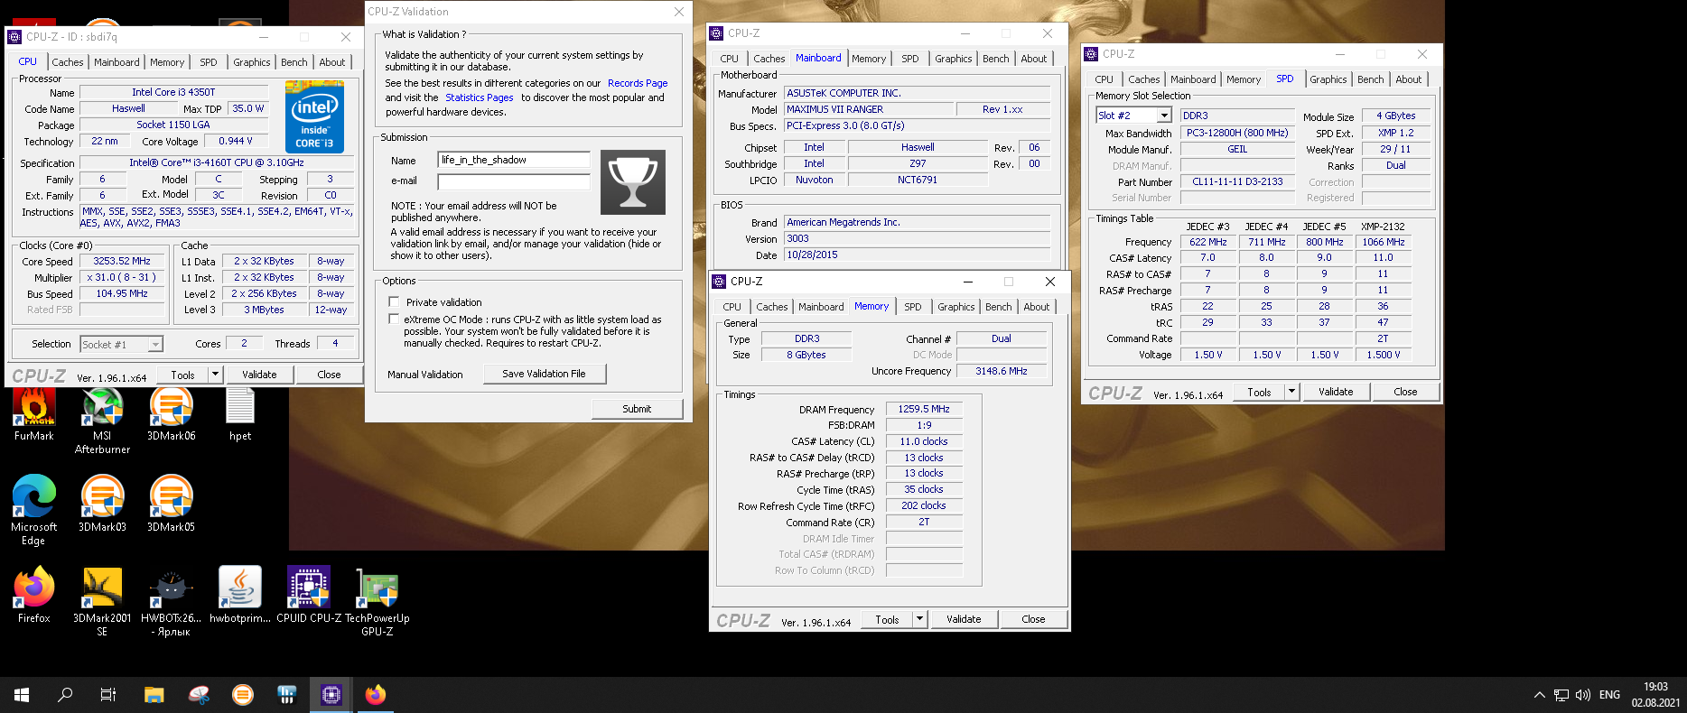Screen dimensions: 1687x713
Task: Click the DRAM Frequency value 1259.5 MHz
Action: (x=924, y=409)
